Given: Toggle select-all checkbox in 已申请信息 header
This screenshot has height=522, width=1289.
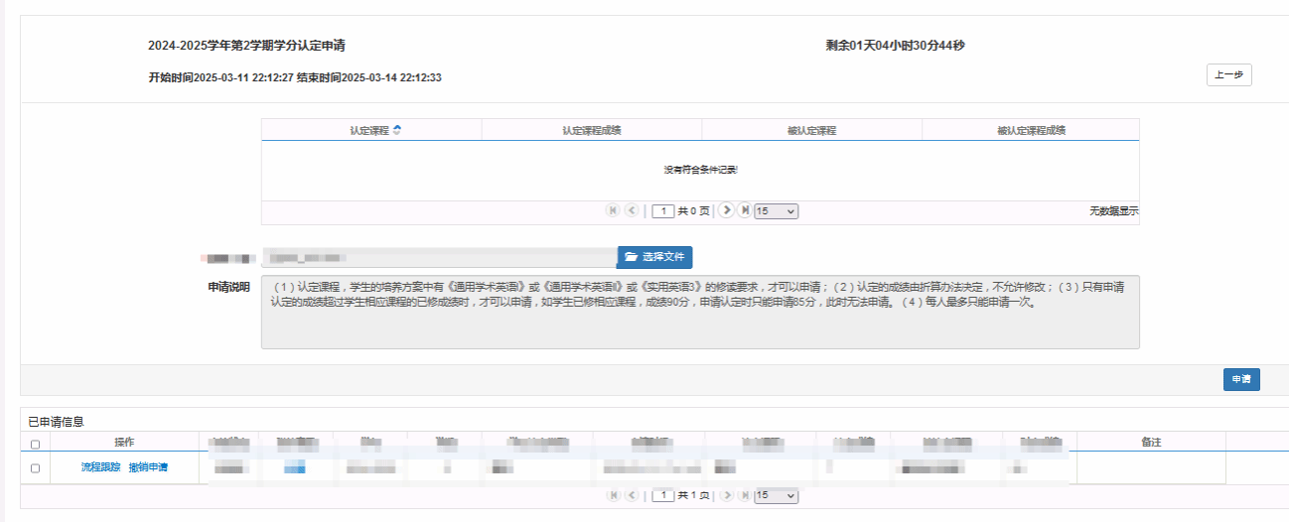Looking at the screenshot, I should pyautogui.click(x=36, y=444).
